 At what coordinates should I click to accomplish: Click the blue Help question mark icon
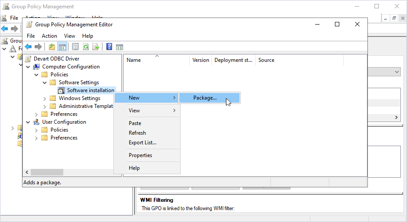(109, 47)
